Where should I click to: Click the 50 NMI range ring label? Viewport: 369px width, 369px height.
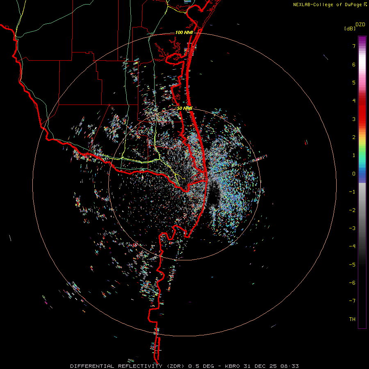click(x=185, y=108)
